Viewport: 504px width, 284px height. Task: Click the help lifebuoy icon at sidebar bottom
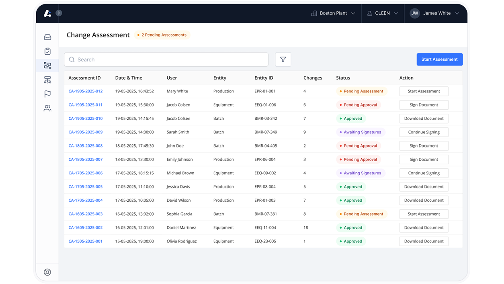47,272
